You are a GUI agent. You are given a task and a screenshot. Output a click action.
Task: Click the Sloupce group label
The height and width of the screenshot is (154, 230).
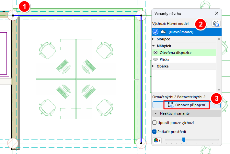click(x=163, y=39)
